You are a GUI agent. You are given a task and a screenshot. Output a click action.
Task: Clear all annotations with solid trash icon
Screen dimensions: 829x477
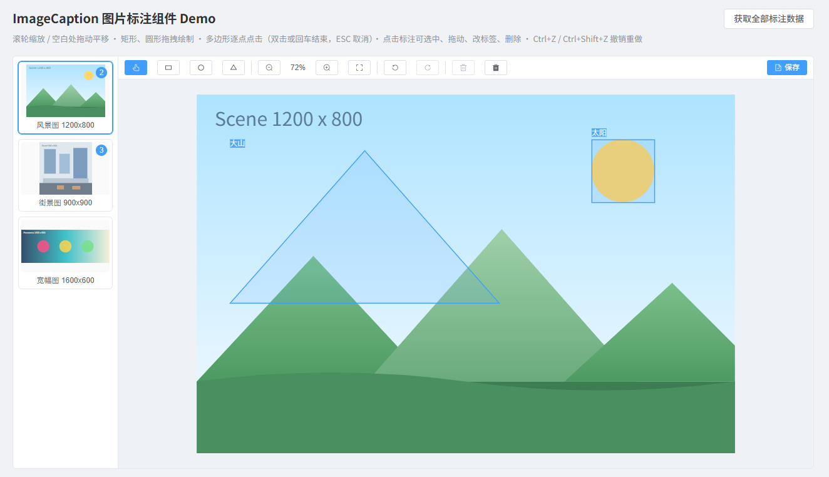click(496, 68)
